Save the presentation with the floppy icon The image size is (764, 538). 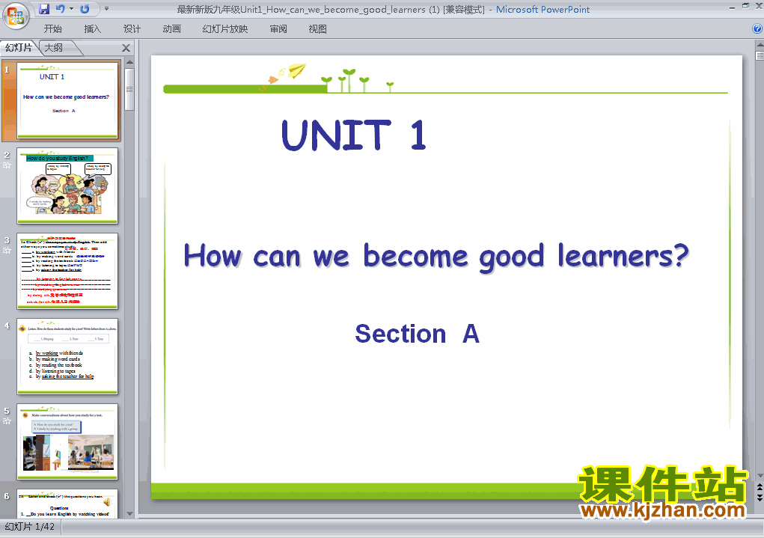tap(44, 9)
